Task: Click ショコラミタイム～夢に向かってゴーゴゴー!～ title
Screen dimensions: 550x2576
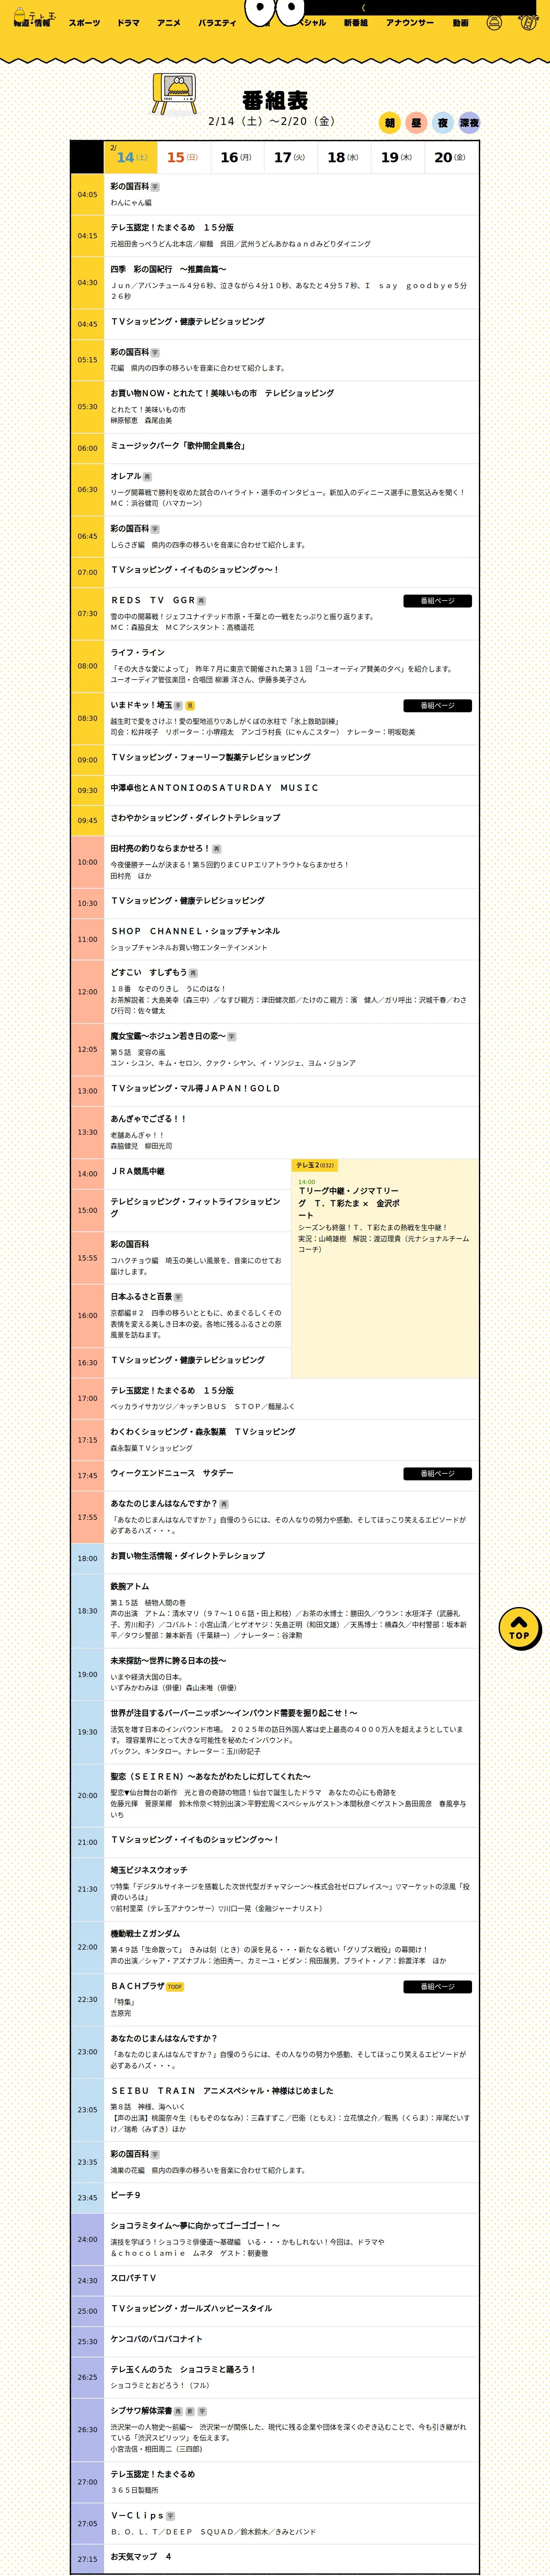Action: (196, 2226)
